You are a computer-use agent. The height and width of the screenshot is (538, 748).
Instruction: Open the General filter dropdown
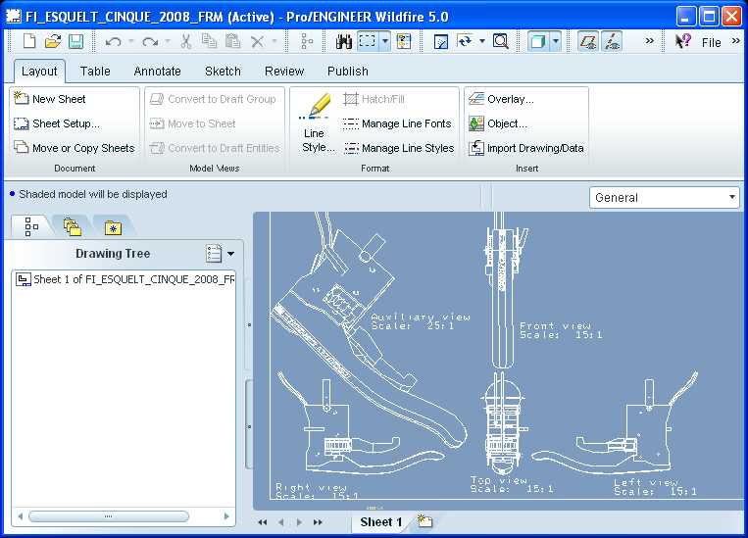(665, 197)
